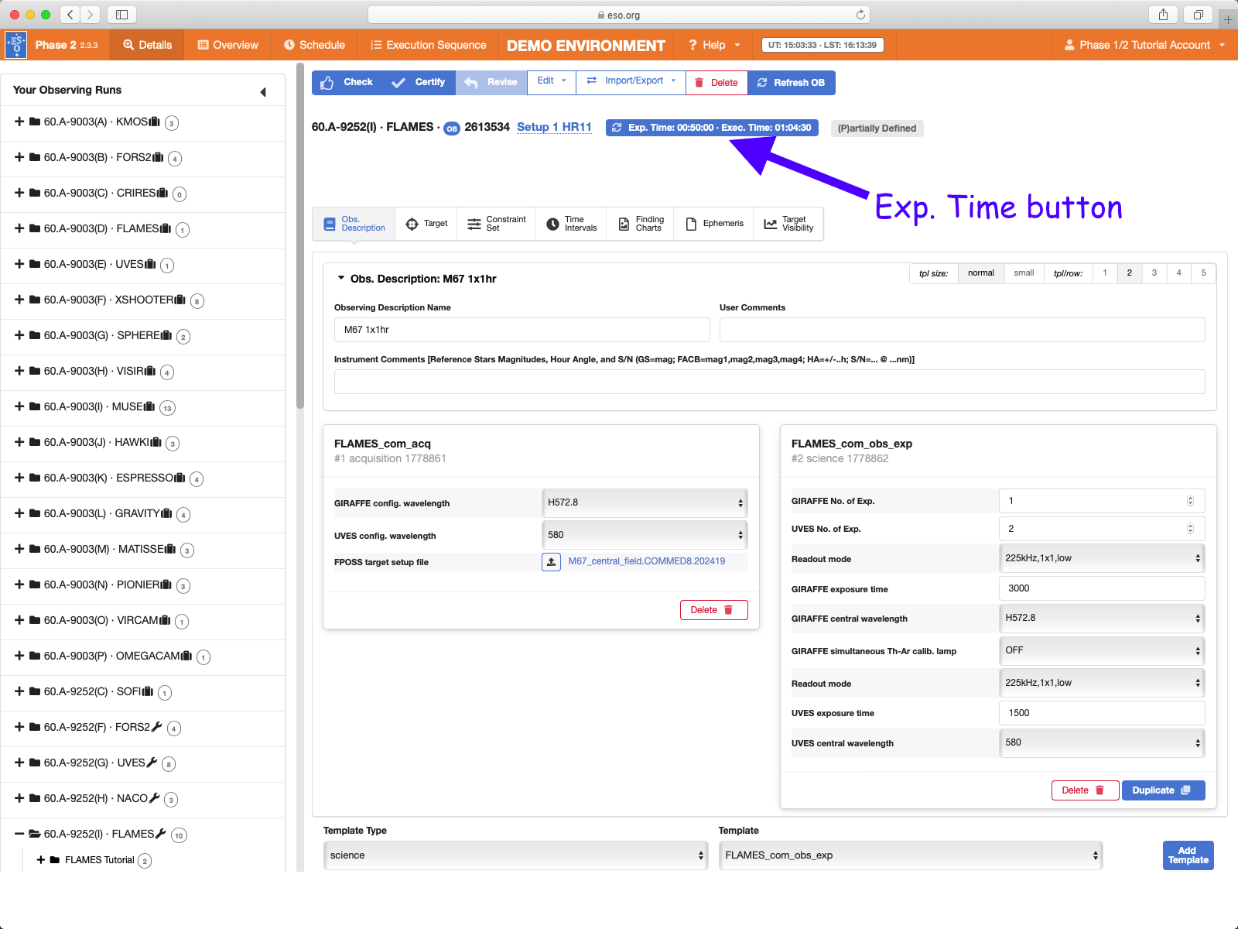
Task: Open the GIRAFFE config. wavelength dropdown
Action: pos(645,503)
